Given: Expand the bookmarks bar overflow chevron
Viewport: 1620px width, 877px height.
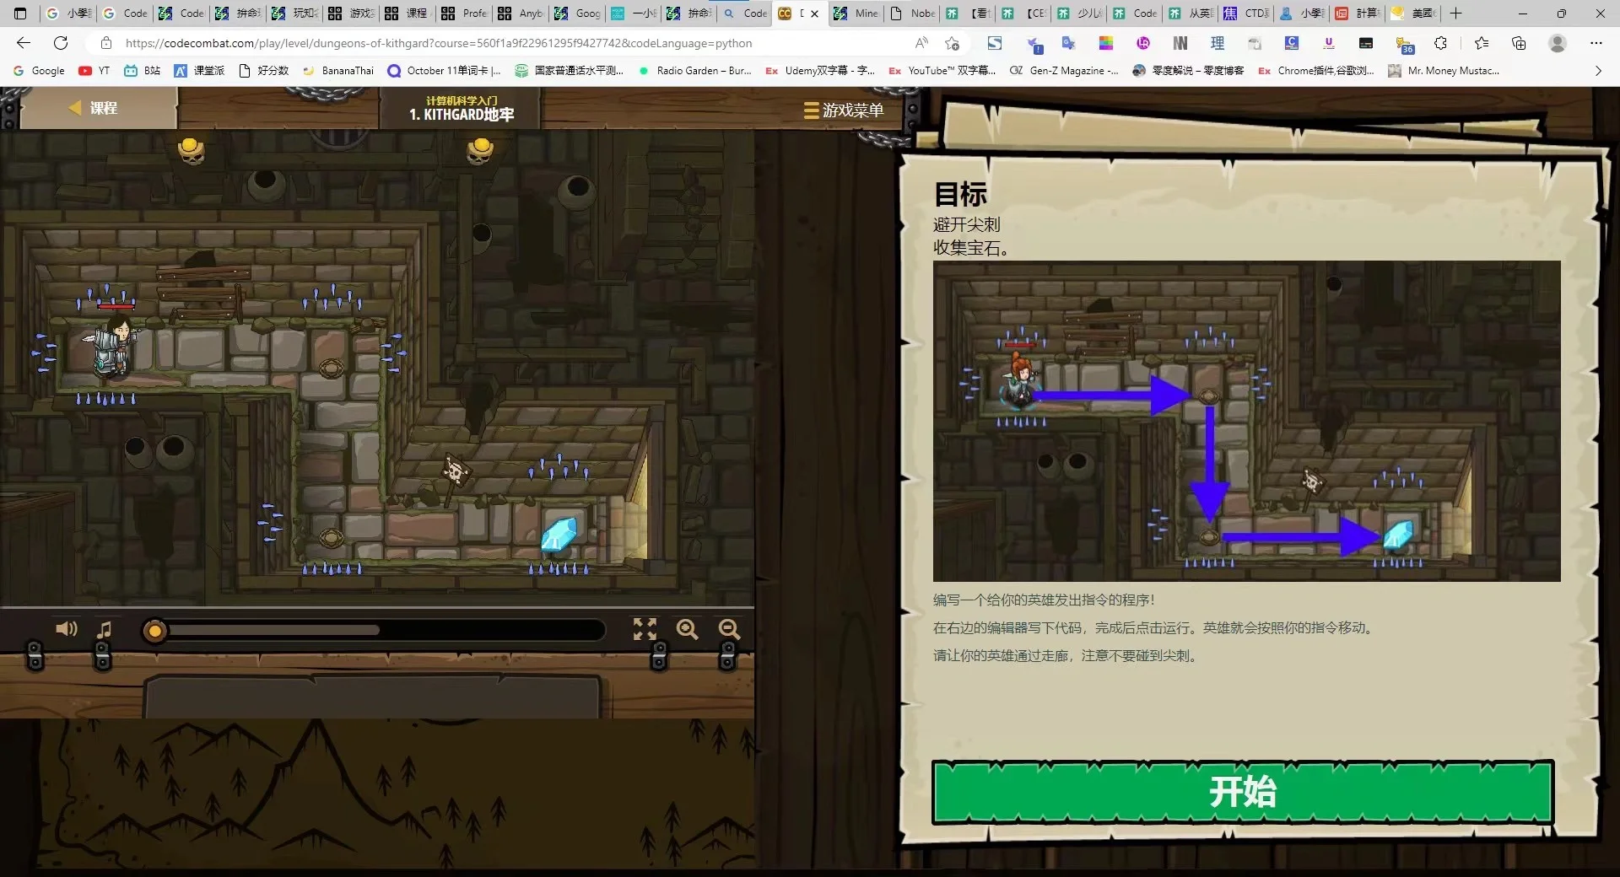Looking at the screenshot, I should (1598, 71).
